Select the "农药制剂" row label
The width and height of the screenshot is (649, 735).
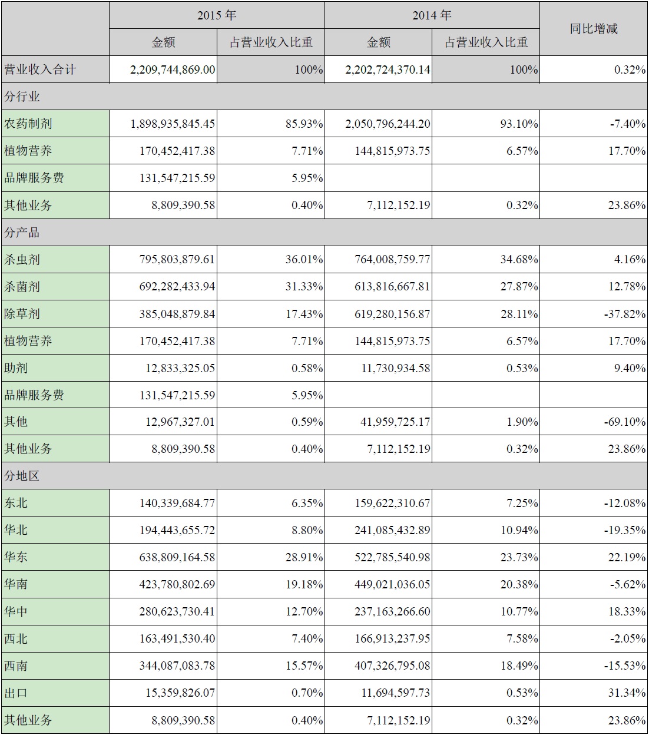(28, 124)
